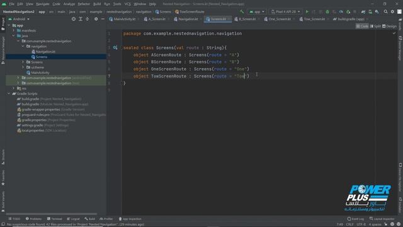This screenshot has width=403, height=227.
Task: Collapse the java folder node
Action: 14,36
